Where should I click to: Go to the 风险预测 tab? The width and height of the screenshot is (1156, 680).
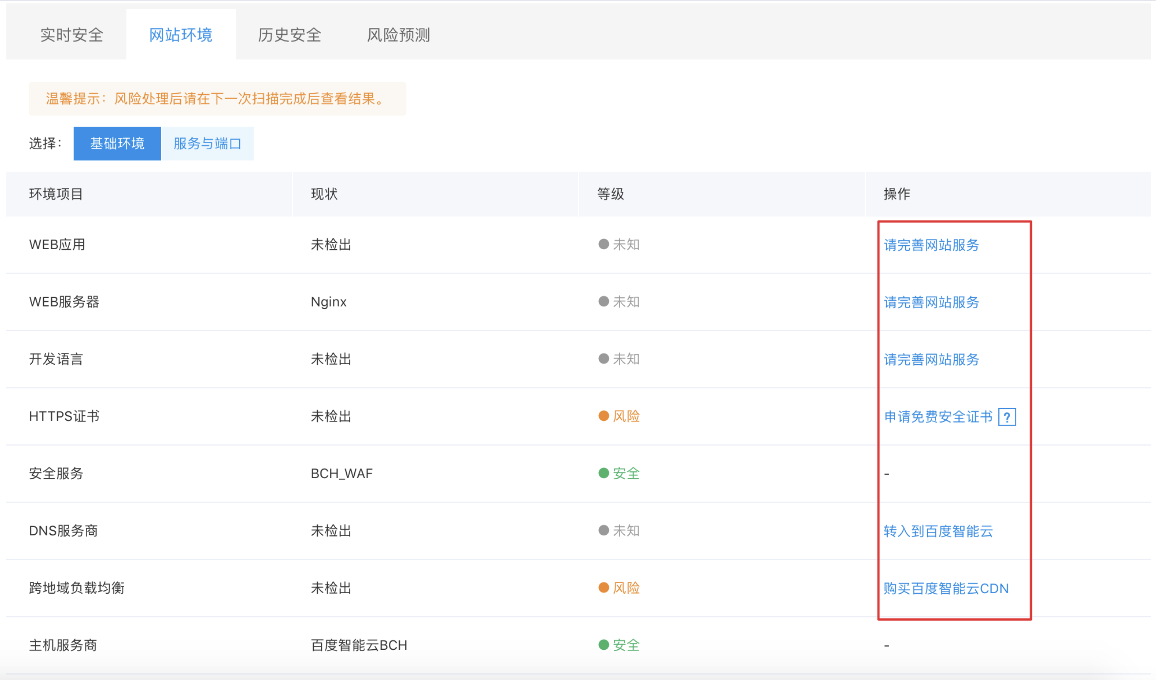coord(398,35)
